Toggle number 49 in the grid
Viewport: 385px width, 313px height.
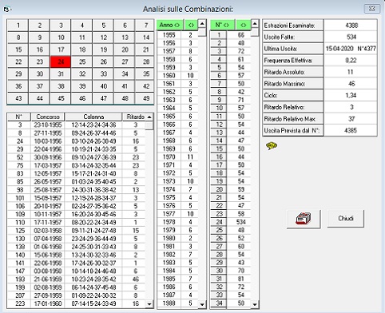click(145, 98)
